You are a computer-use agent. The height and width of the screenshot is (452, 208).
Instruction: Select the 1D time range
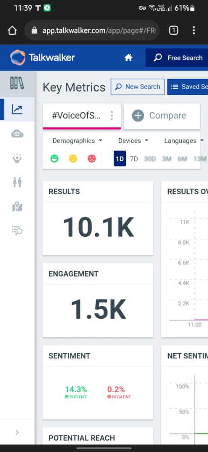(120, 159)
